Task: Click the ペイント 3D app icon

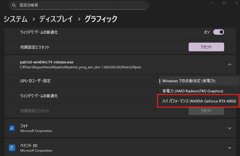Action: pos(12,148)
